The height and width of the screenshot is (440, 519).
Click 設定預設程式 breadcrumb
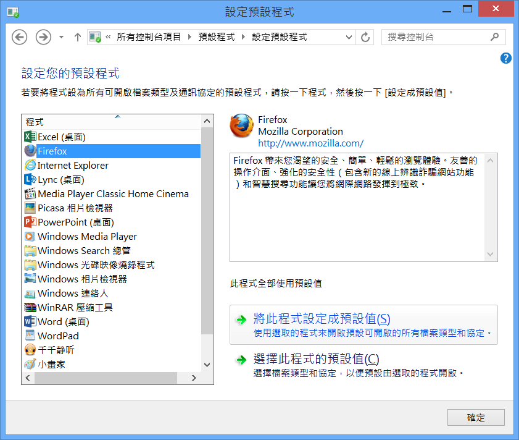pyautogui.click(x=280, y=37)
